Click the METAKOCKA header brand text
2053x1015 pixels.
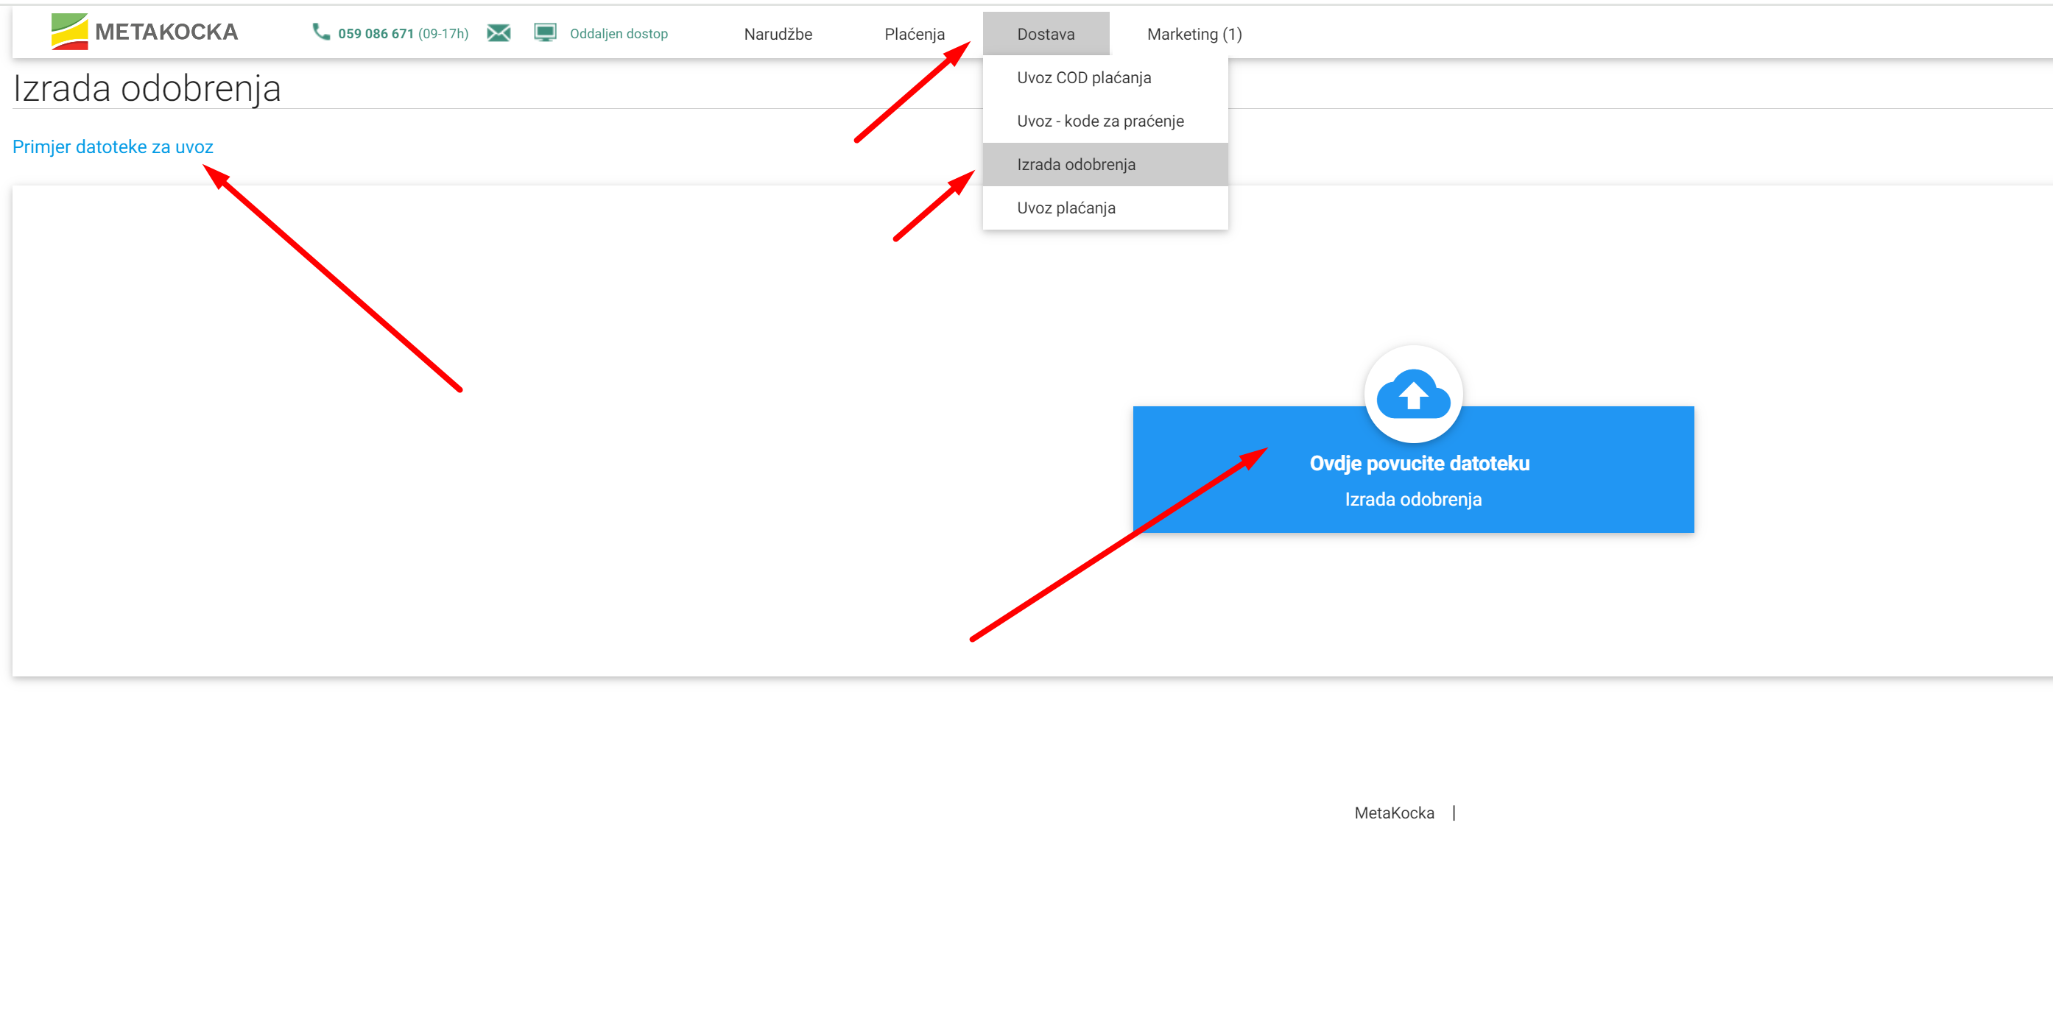(166, 32)
